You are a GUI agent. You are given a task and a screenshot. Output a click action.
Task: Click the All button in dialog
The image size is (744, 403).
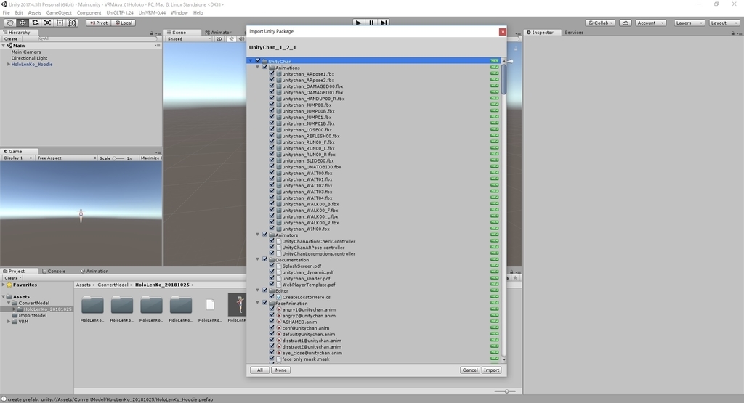tap(259, 370)
